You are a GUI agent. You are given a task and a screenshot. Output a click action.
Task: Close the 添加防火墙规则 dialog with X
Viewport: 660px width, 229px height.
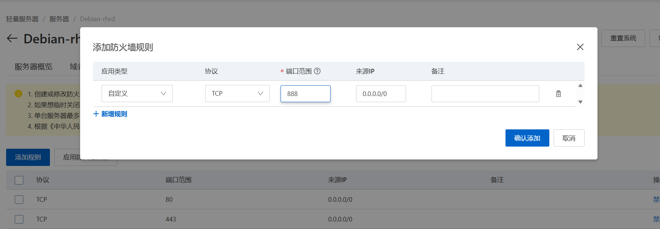click(x=580, y=47)
